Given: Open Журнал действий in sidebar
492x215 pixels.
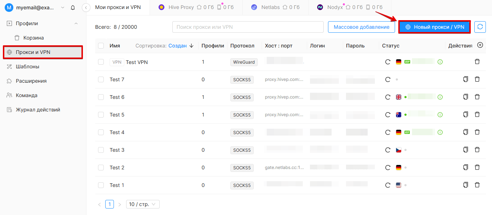Looking at the screenshot, I should tap(43, 110).
